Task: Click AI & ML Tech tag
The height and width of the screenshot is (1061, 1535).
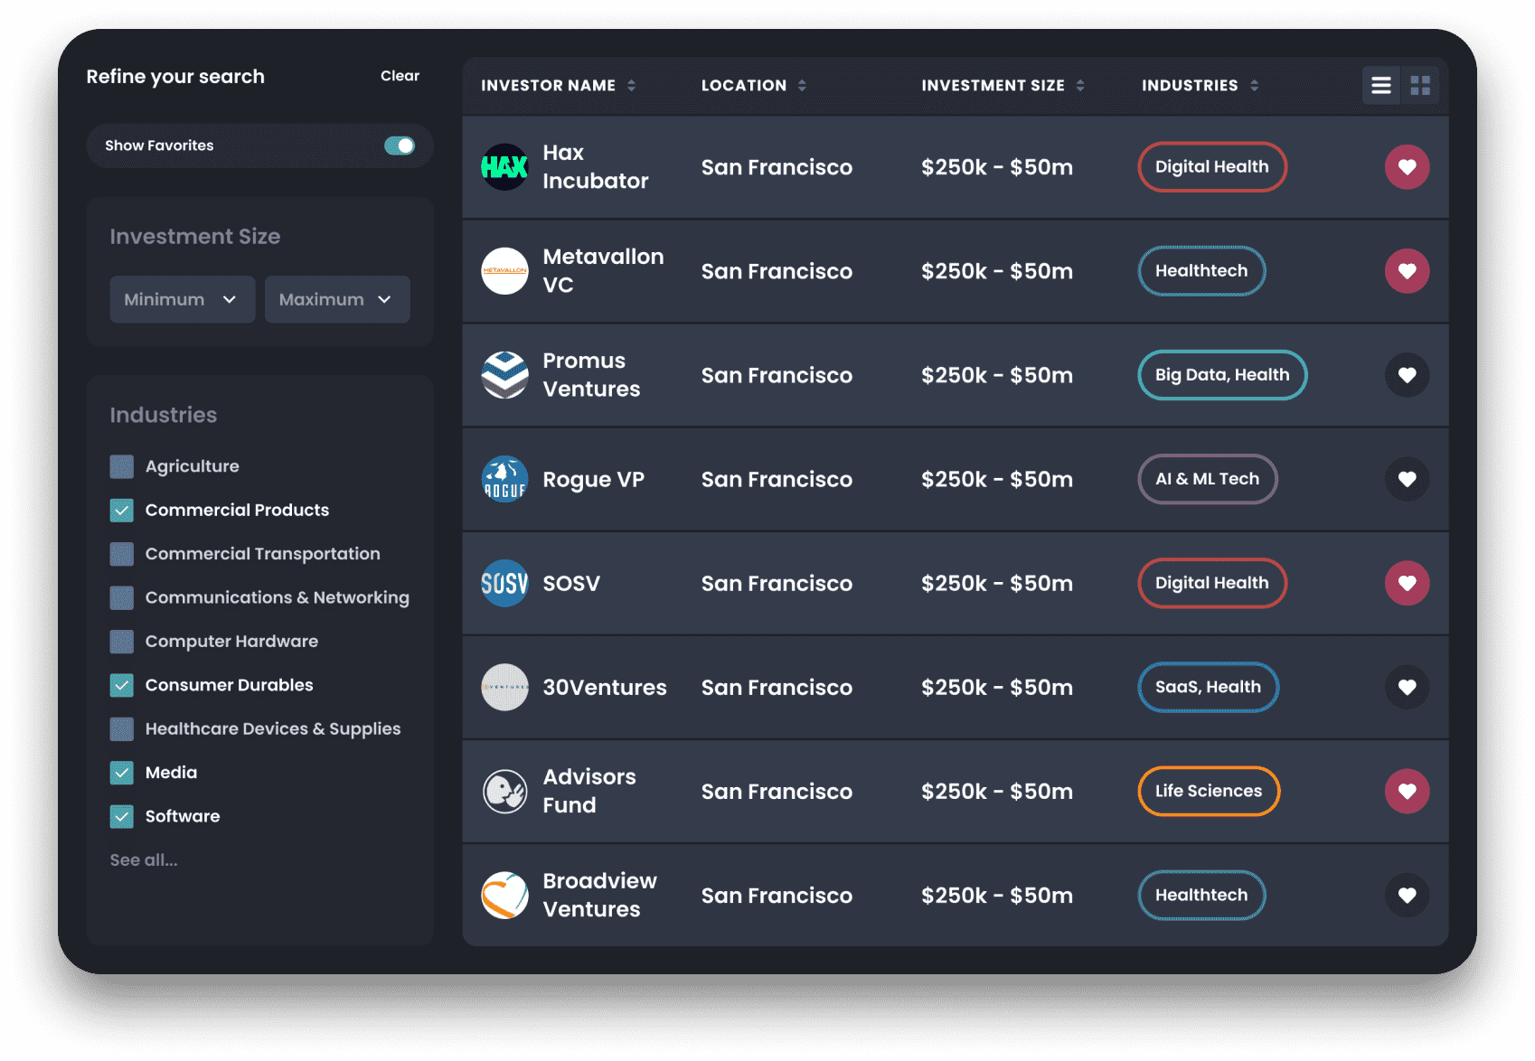Action: coord(1207,479)
